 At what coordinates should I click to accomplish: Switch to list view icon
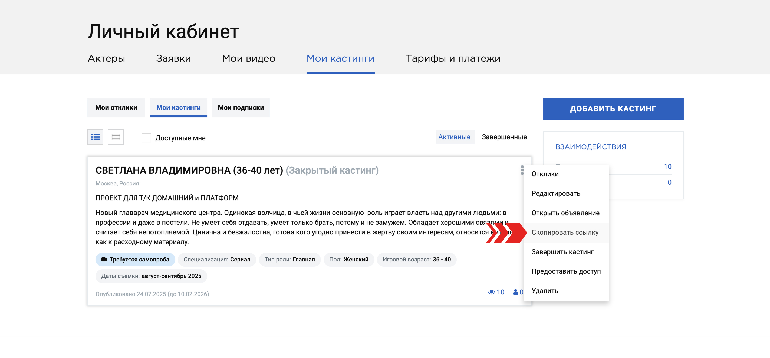click(95, 137)
